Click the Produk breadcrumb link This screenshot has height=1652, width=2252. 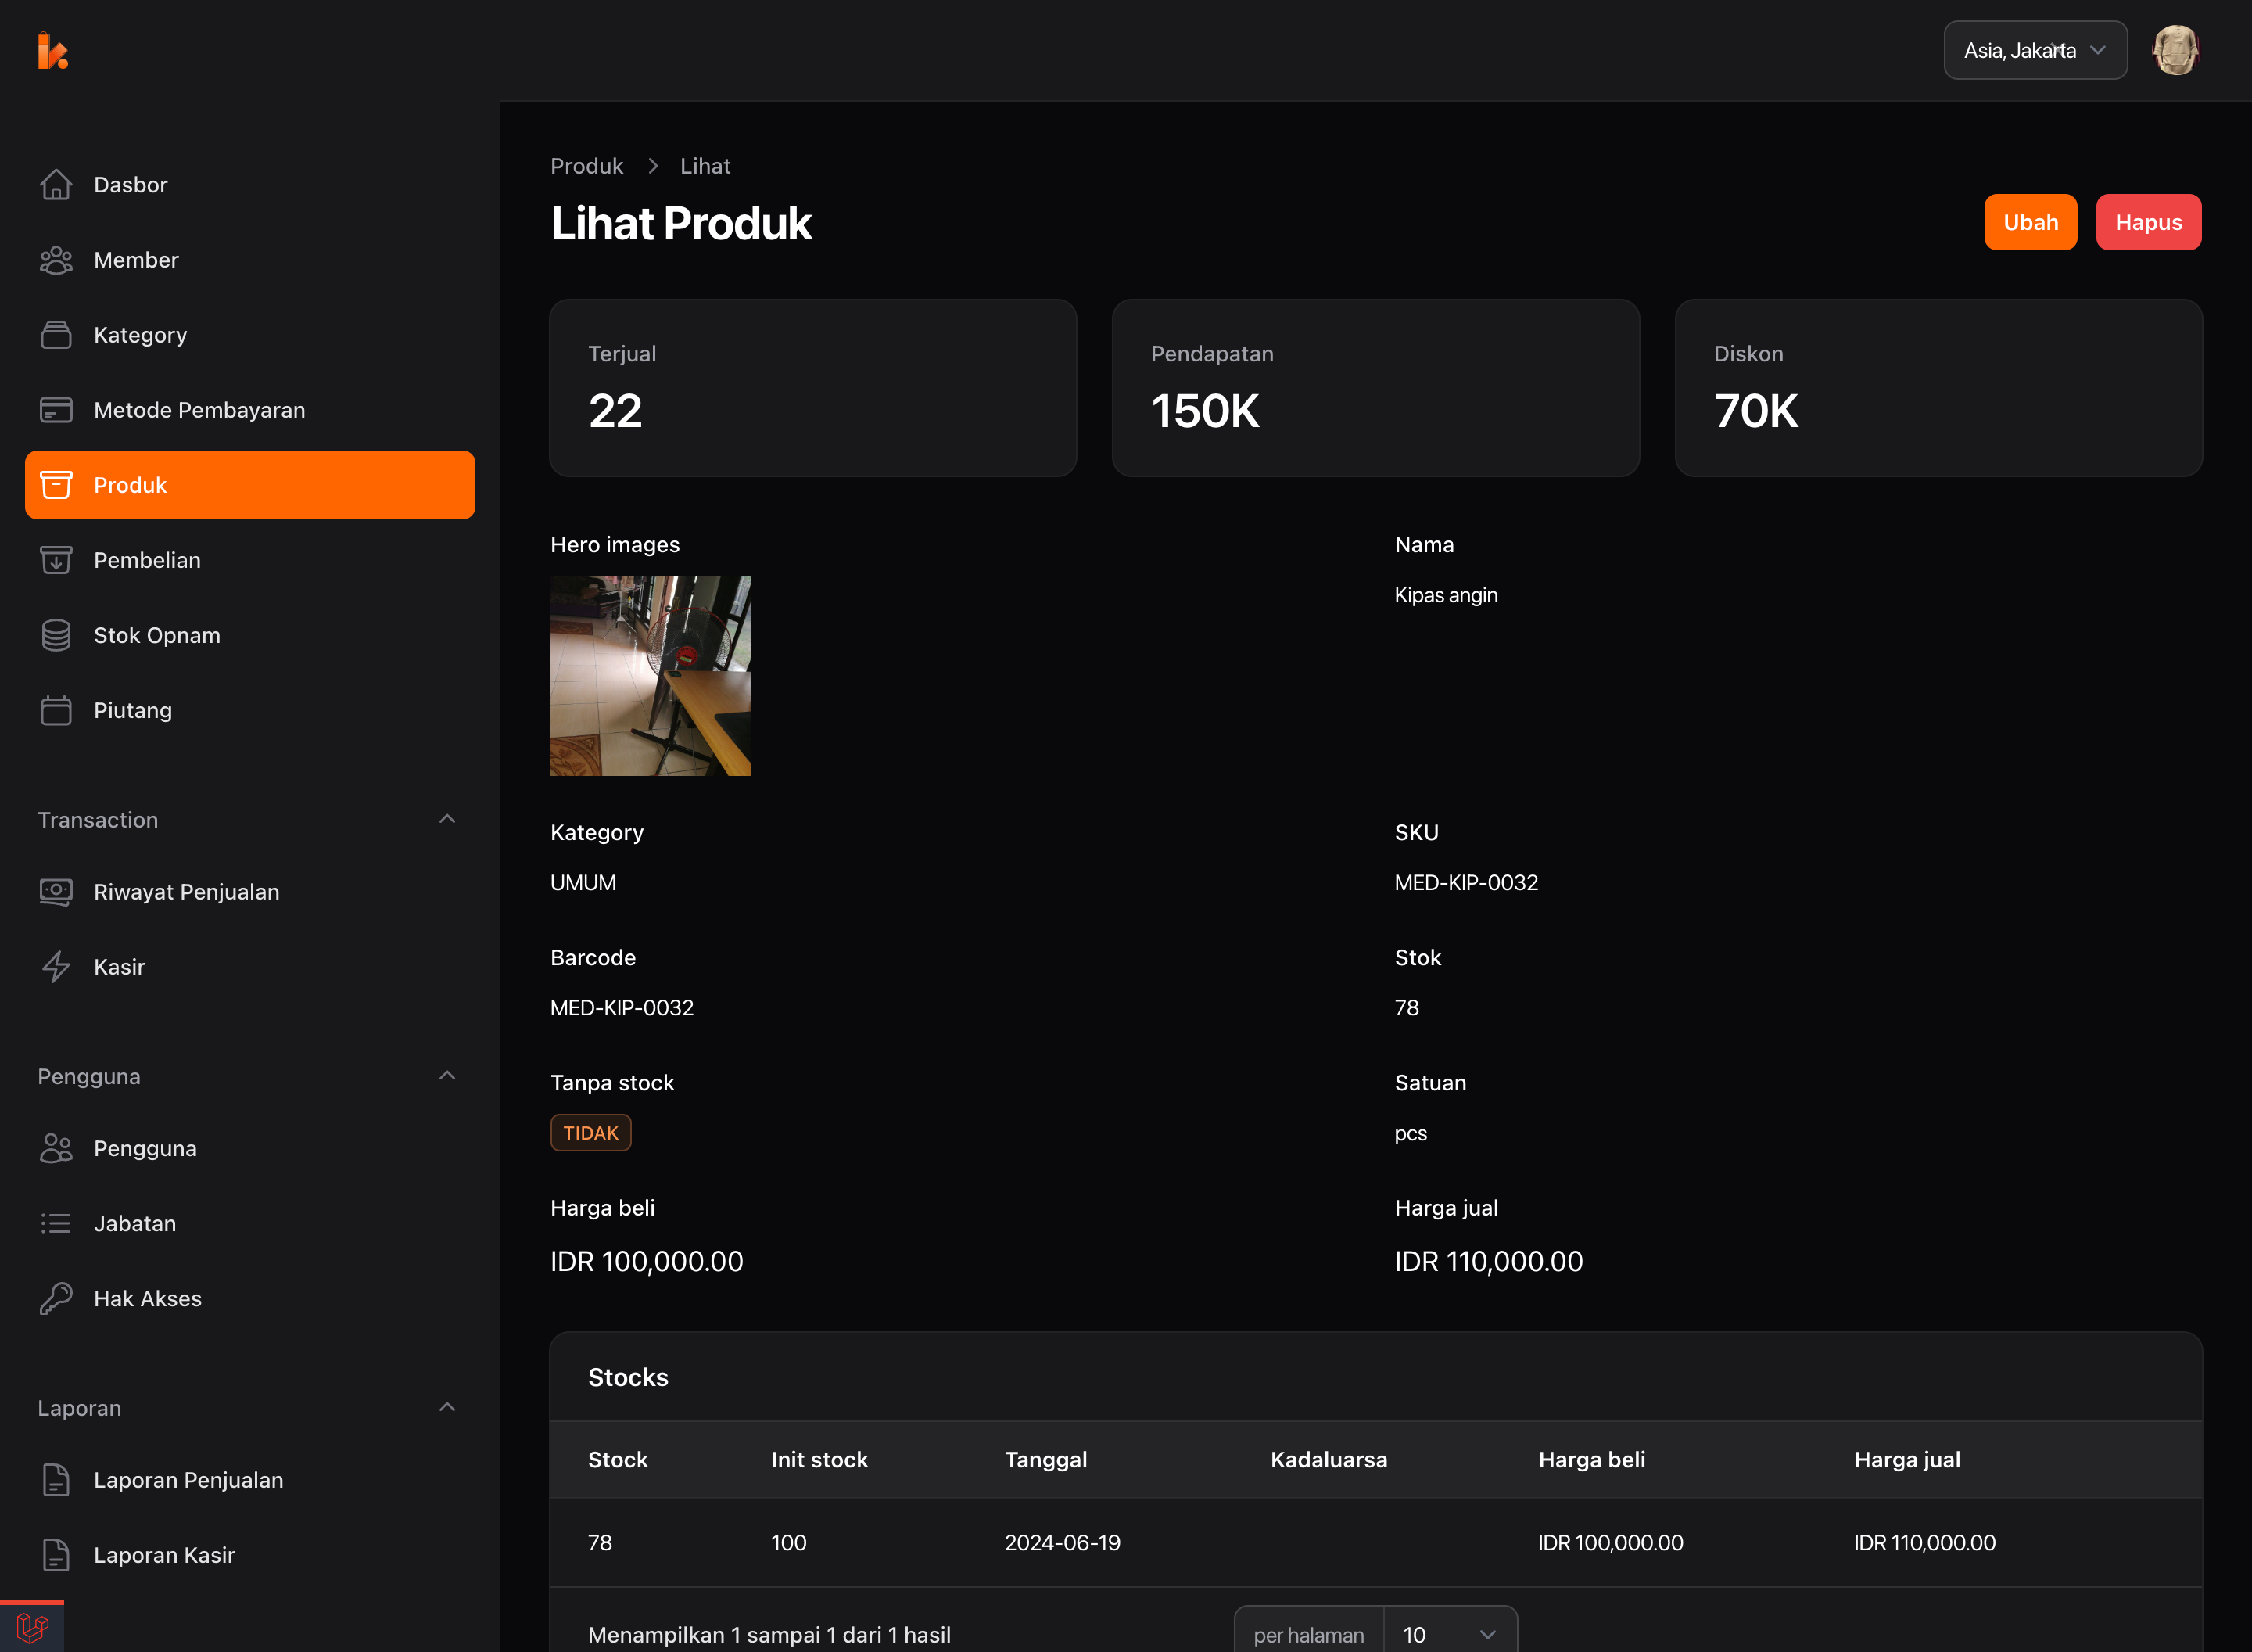(x=586, y=166)
